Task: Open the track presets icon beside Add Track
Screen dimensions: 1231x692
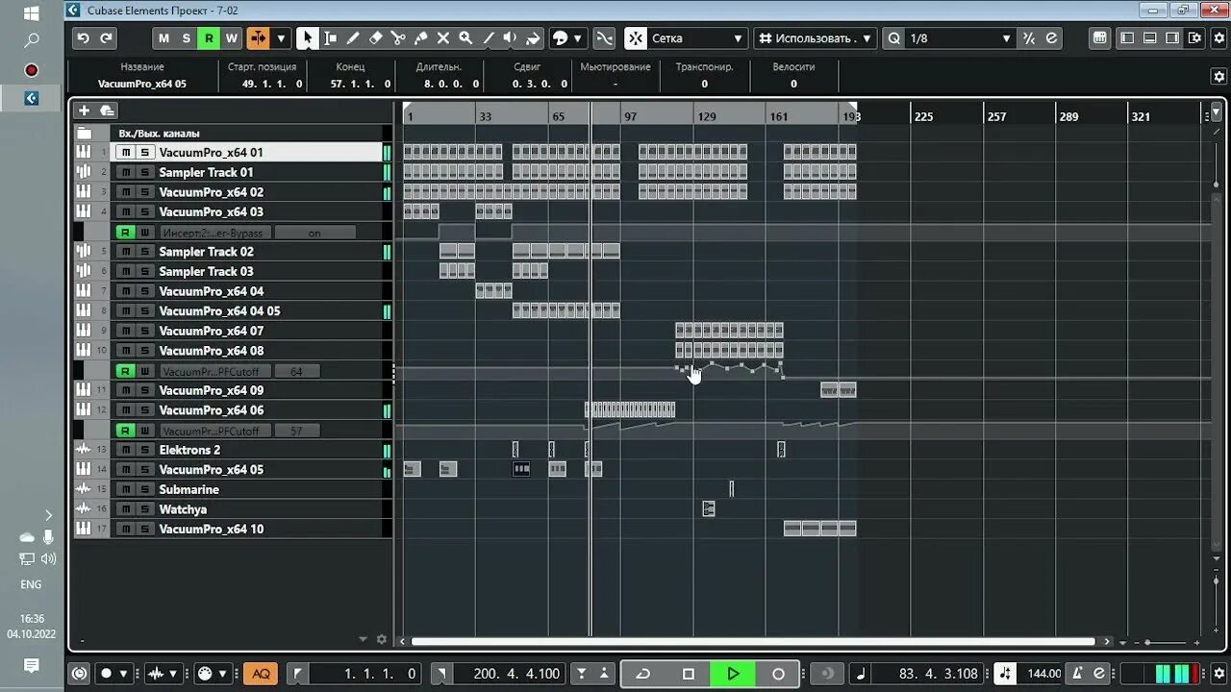Action: (x=107, y=111)
